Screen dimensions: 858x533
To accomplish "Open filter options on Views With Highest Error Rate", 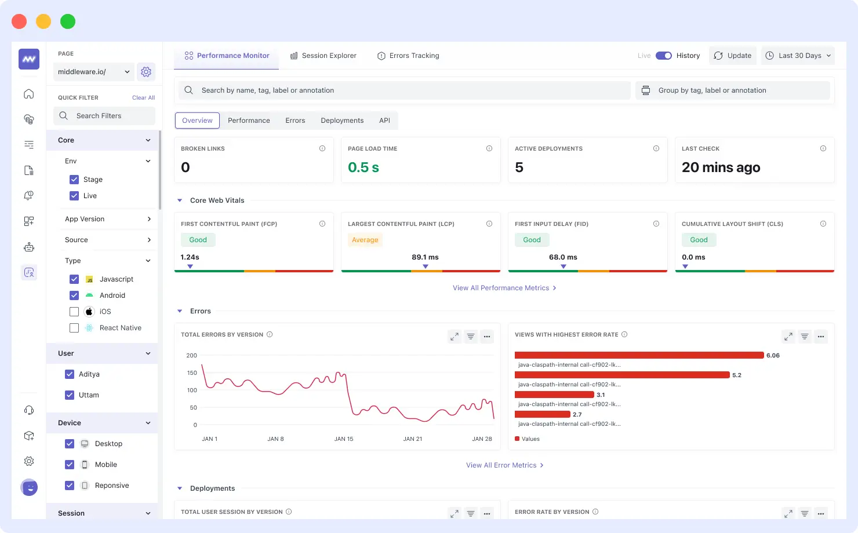I will point(804,336).
